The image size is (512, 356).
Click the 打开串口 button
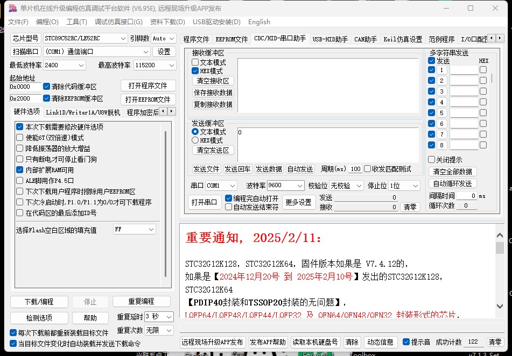(205, 202)
